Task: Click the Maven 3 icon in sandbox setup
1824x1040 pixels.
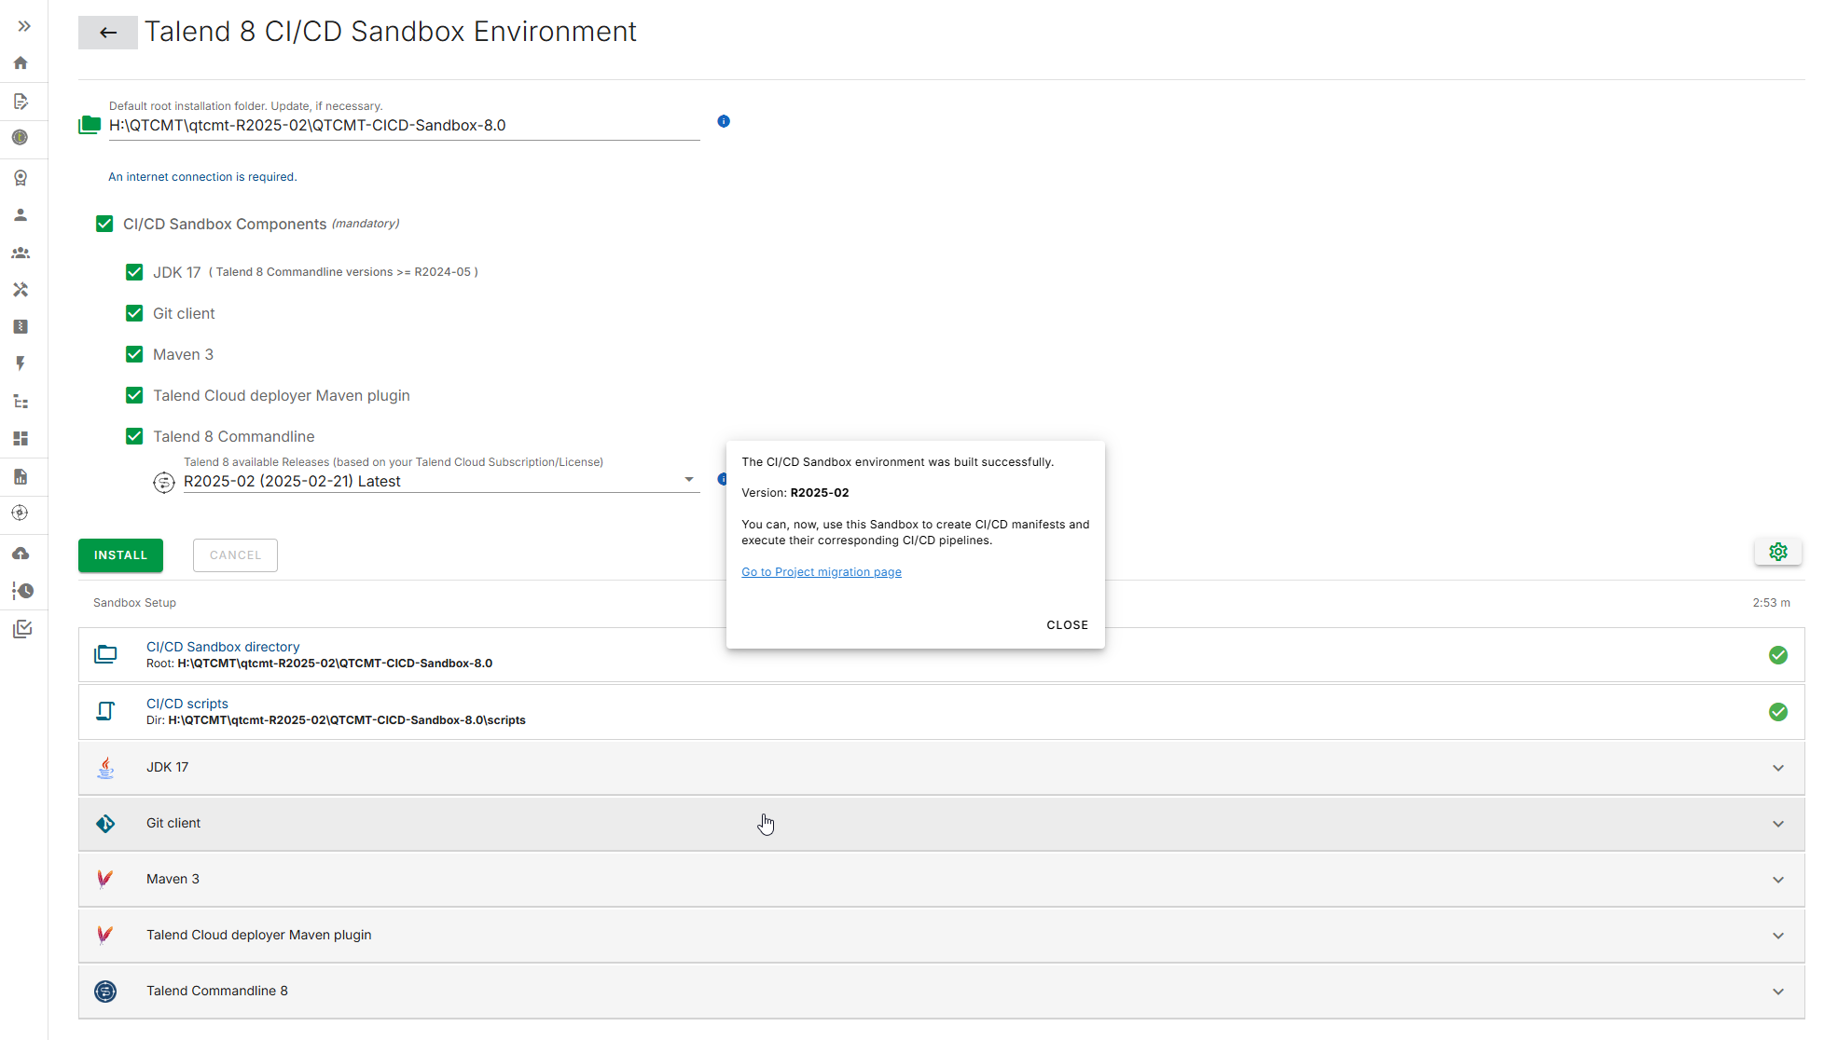Action: [x=105, y=879]
